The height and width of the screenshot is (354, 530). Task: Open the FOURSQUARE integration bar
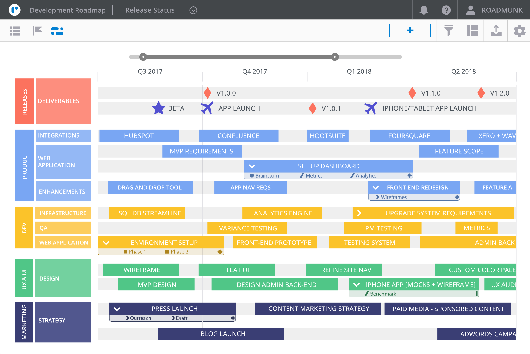[x=410, y=136]
